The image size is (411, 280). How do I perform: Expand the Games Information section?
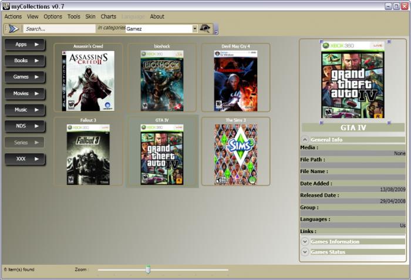click(x=305, y=241)
